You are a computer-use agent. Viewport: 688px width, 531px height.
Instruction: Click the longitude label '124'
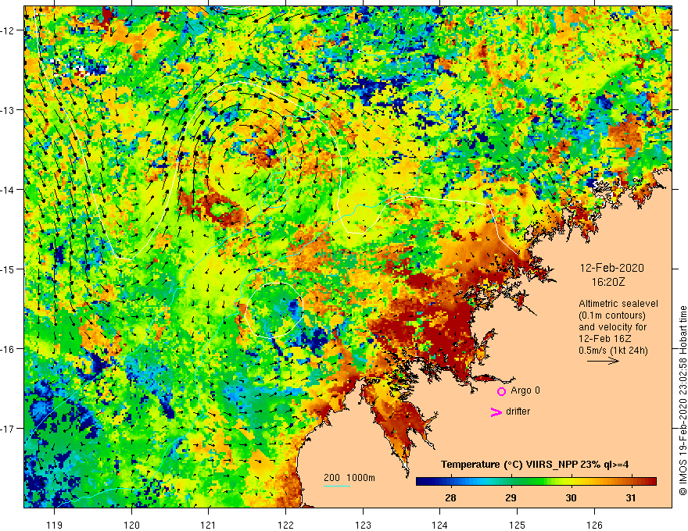click(439, 525)
